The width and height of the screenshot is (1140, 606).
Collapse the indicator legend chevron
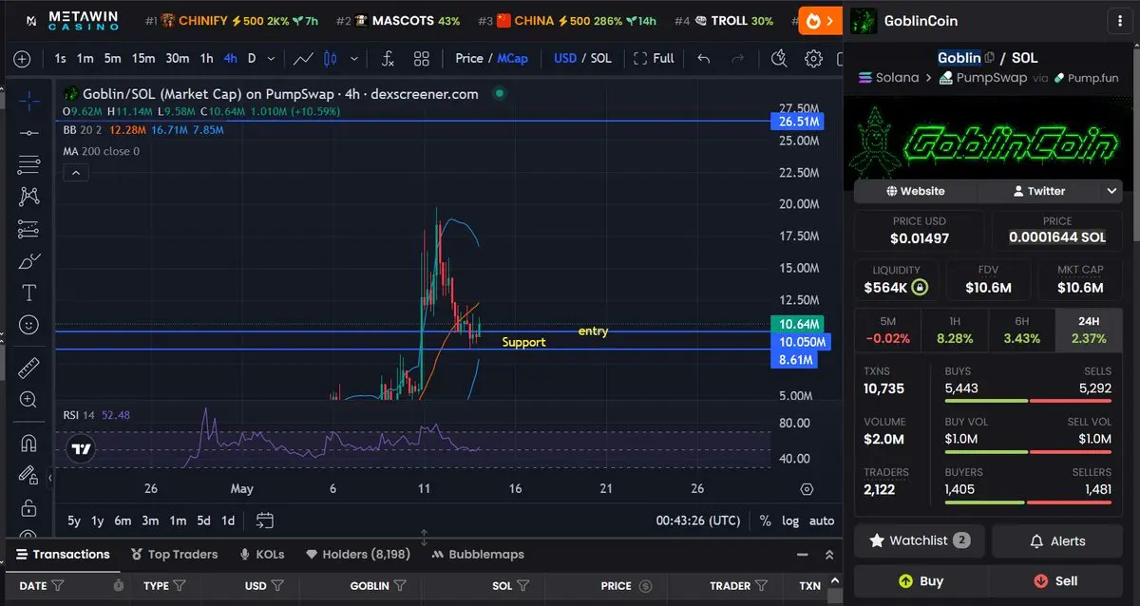76,173
